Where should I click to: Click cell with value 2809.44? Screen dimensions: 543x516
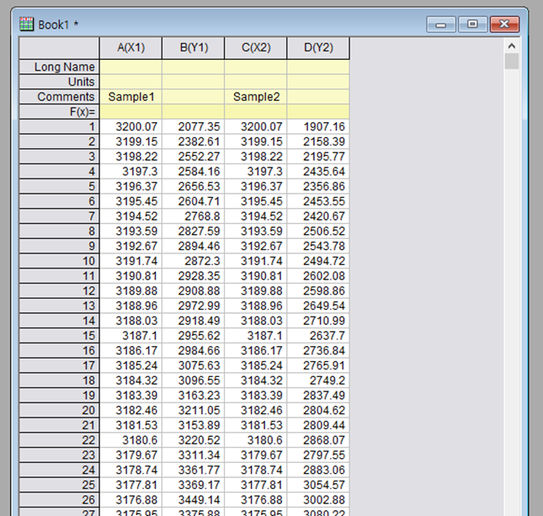click(x=318, y=425)
